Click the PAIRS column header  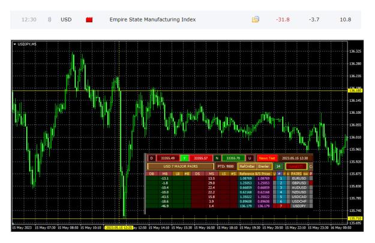pos(296,174)
